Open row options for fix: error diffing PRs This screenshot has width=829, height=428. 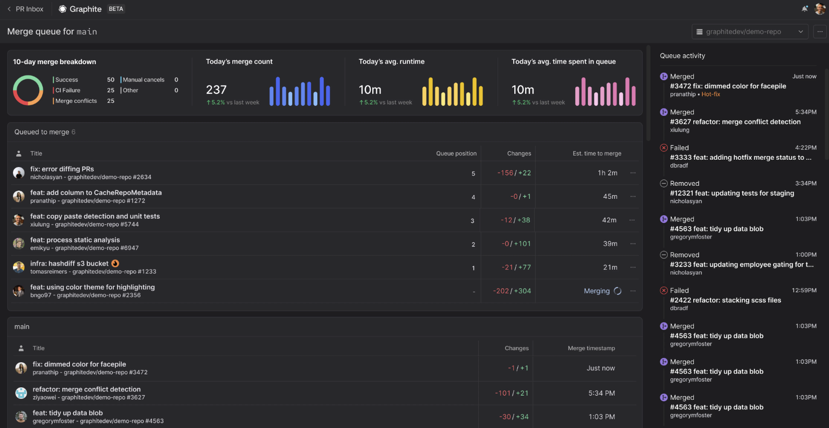click(633, 173)
